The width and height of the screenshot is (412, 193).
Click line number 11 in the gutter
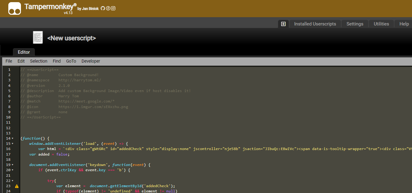pyautogui.click(x=8, y=122)
